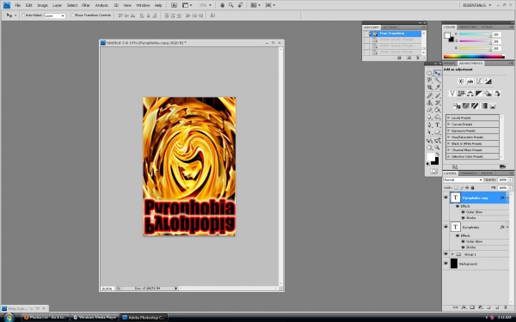Expand the Hue/Saturation Presets list

449,137
